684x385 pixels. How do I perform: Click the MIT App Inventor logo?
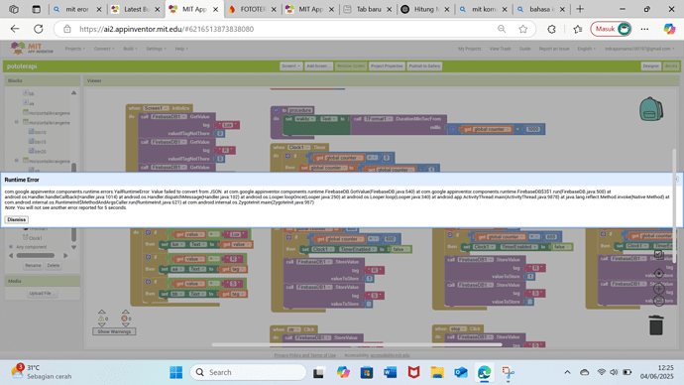32,48
